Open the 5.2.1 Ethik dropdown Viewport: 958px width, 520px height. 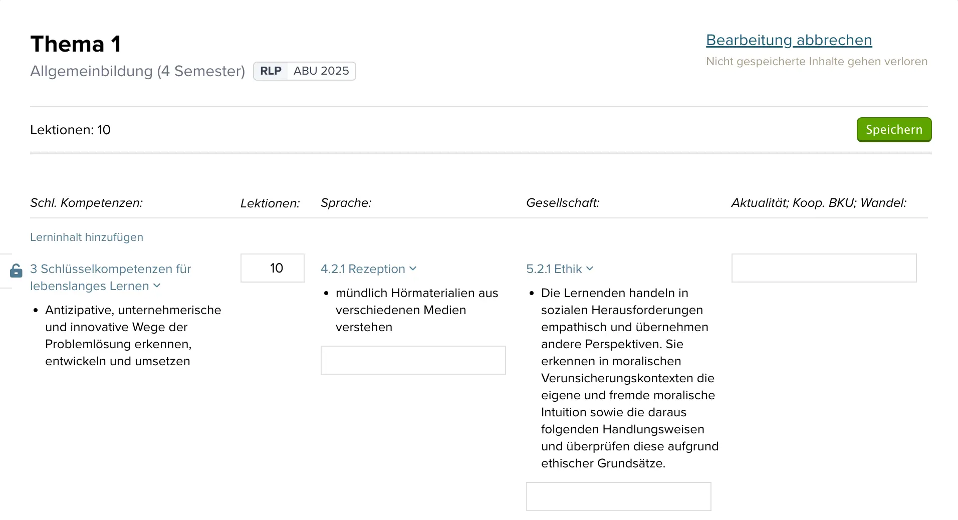(560, 269)
